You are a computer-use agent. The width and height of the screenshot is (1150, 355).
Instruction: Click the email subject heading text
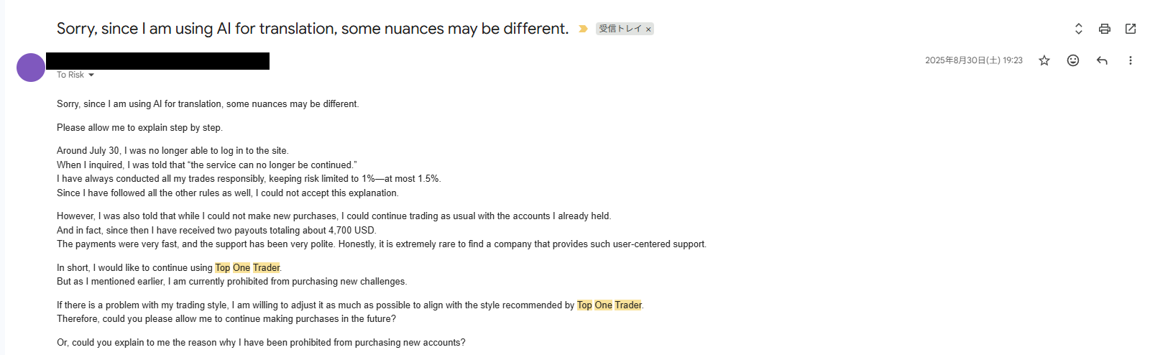(312, 29)
